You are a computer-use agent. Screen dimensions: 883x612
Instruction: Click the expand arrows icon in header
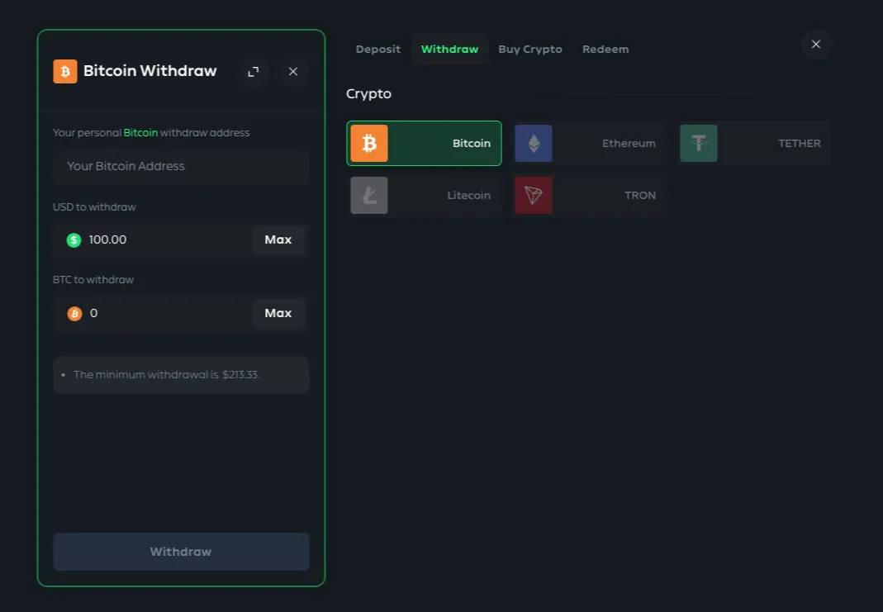point(254,72)
